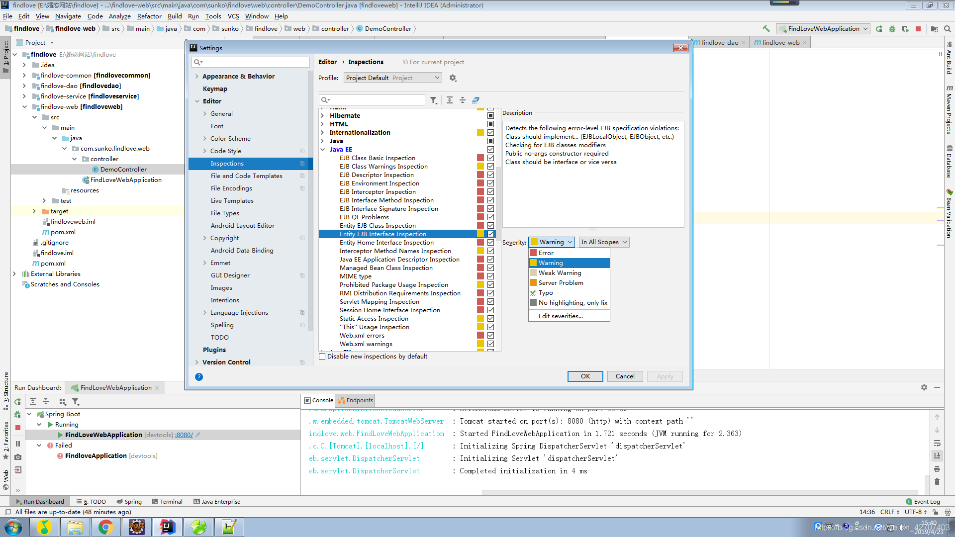Click the OK button

pyautogui.click(x=585, y=376)
